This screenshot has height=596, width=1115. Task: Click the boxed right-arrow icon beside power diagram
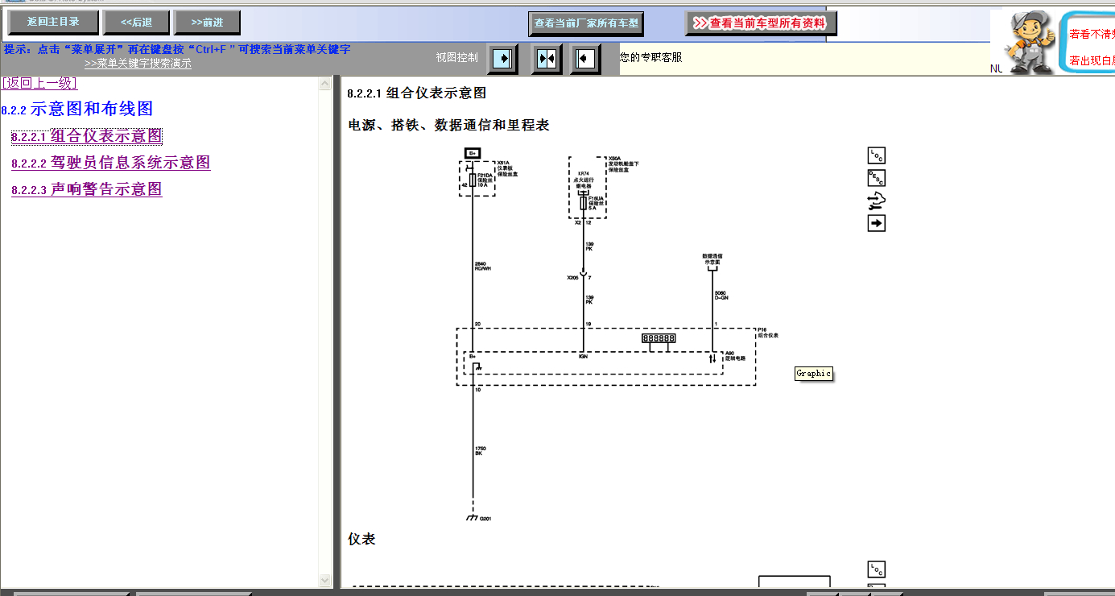(877, 223)
